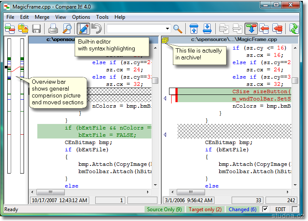Screen dimensions: 308x221
Task: Open the search text dropdown arrow
Action: pos(167,29)
